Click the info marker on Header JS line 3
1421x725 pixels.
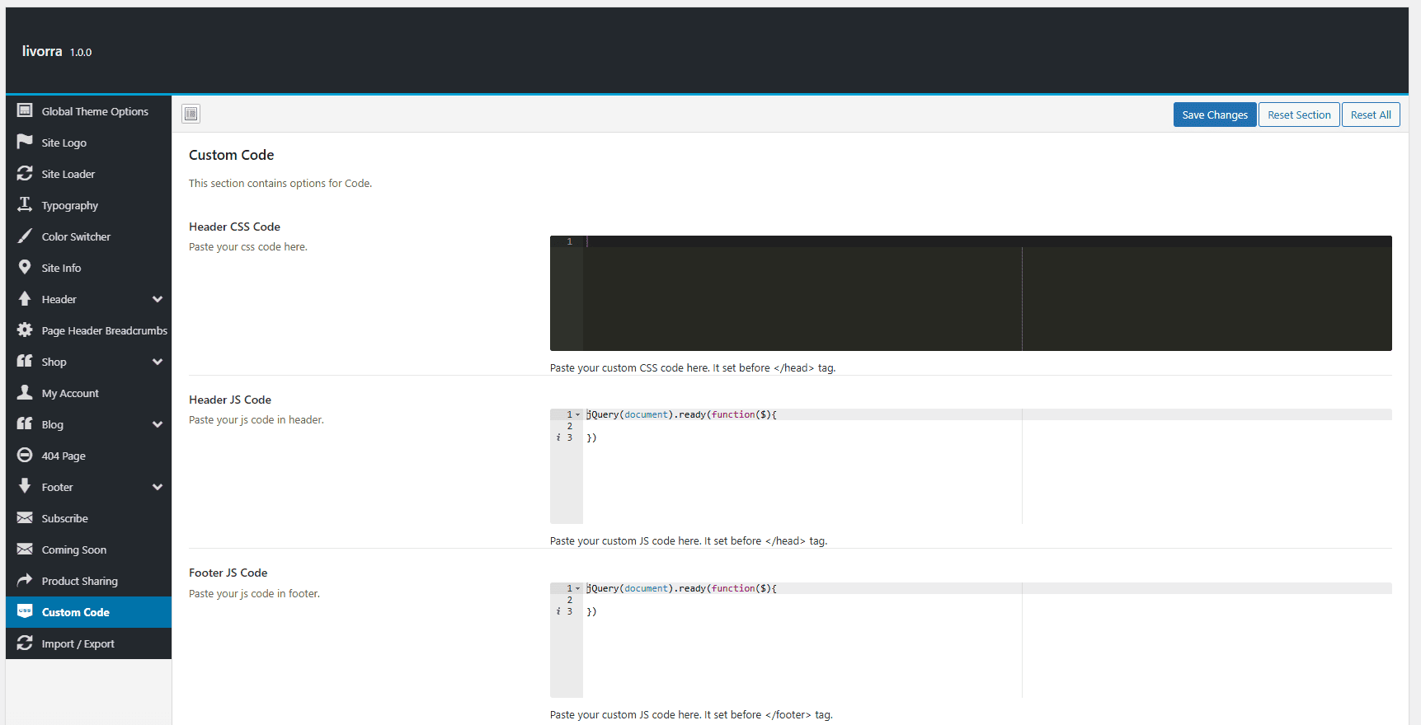(558, 437)
